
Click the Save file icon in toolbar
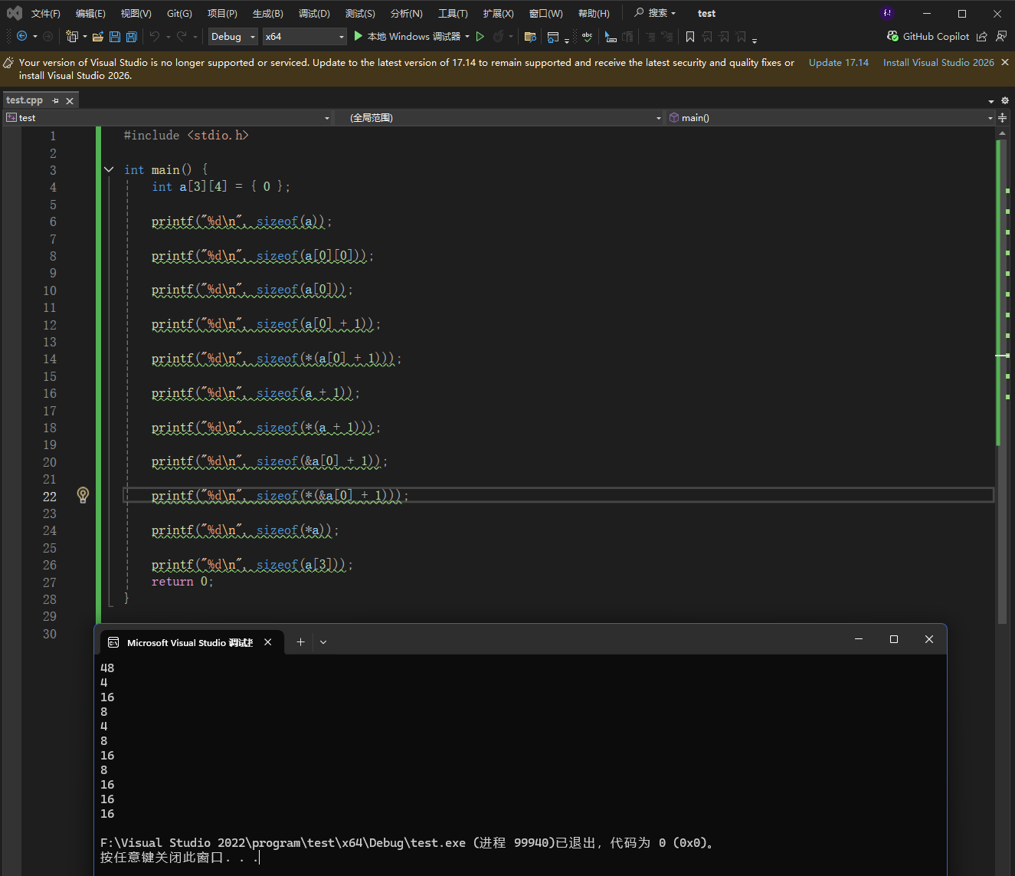tap(115, 37)
